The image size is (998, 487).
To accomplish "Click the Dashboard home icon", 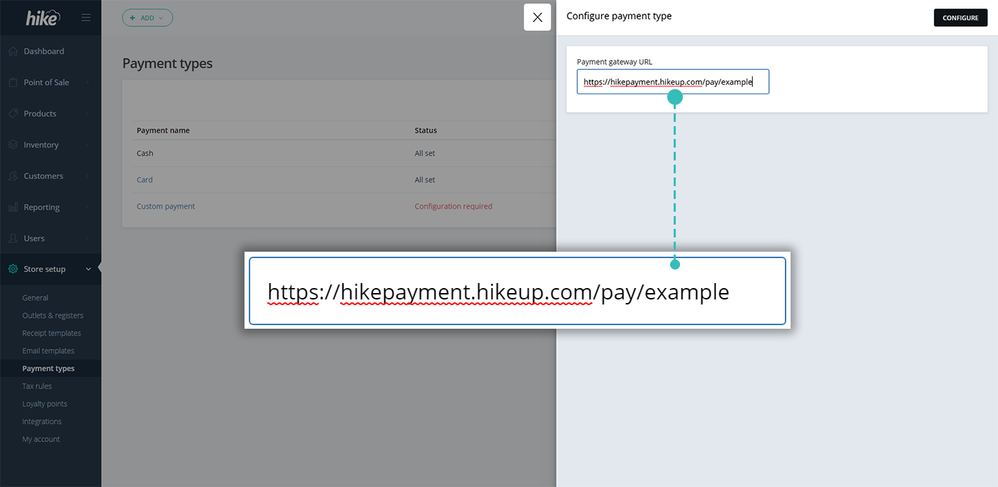I will 13,51.
